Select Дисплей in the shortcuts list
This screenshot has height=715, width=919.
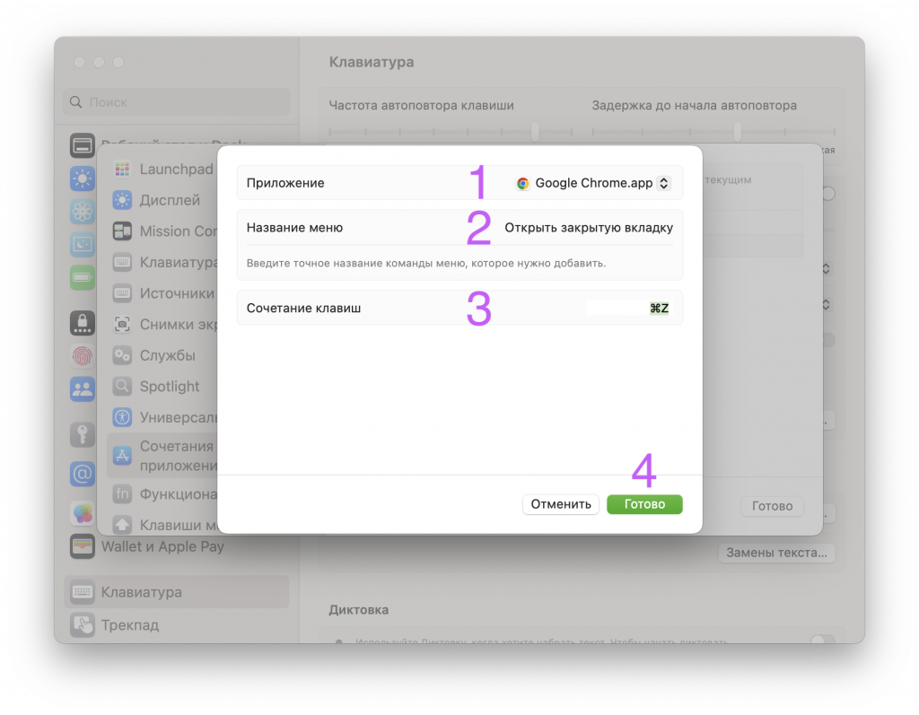164,200
